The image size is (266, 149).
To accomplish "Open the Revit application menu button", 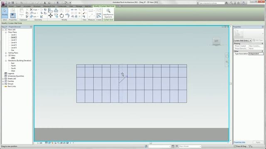I will point(4,4).
